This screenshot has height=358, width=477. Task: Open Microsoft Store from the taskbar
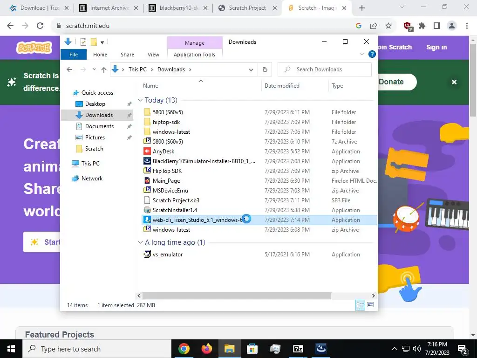[252, 349]
